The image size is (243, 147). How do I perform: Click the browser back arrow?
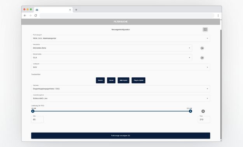25,16
